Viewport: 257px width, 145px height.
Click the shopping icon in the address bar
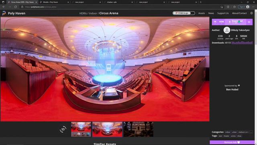(x=222, y=7)
